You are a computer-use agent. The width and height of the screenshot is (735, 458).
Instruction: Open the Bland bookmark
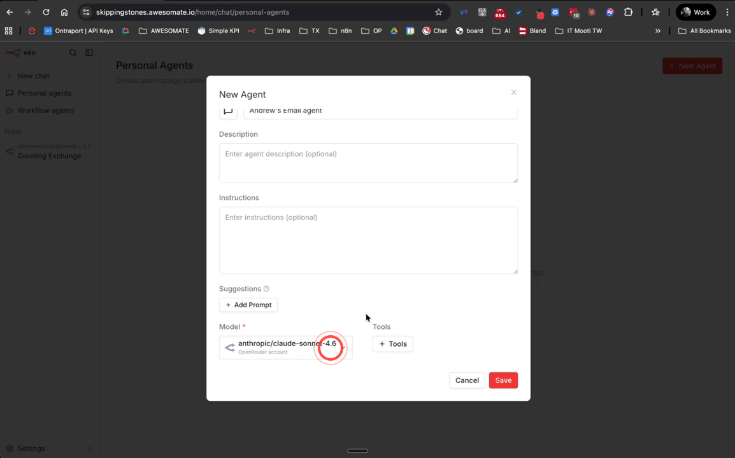tap(532, 31)
